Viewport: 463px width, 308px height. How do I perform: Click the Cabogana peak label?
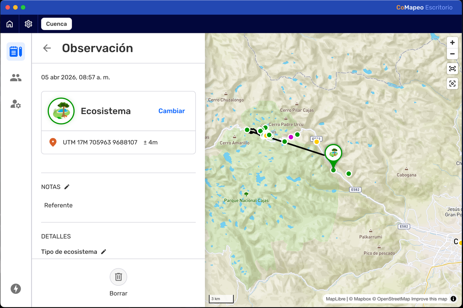click(407, 175)
